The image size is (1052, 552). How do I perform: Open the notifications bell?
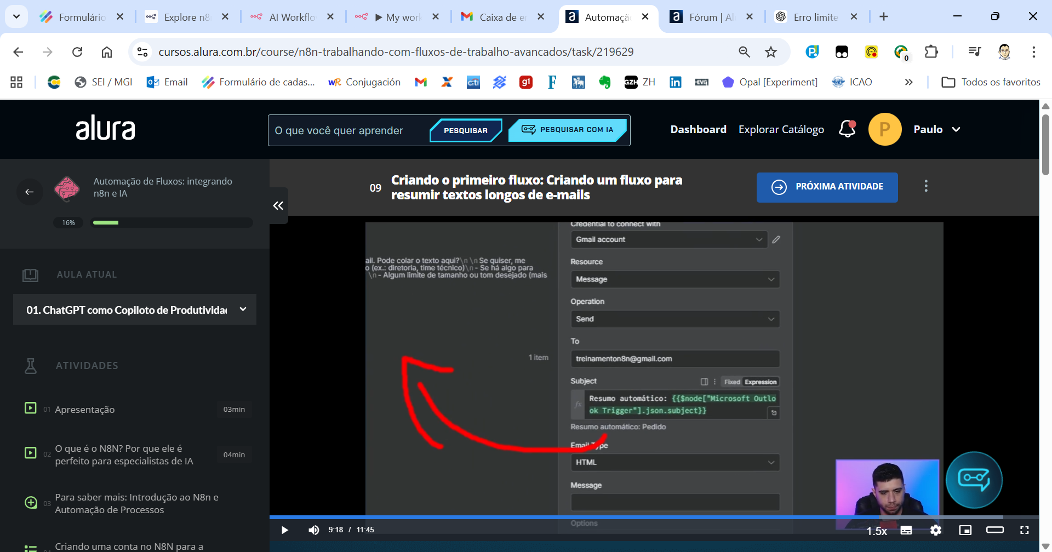(846, 129)
